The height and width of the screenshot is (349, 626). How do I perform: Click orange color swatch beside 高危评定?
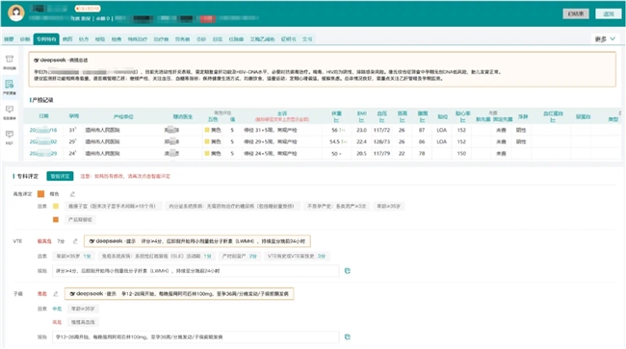coord(40,194)
